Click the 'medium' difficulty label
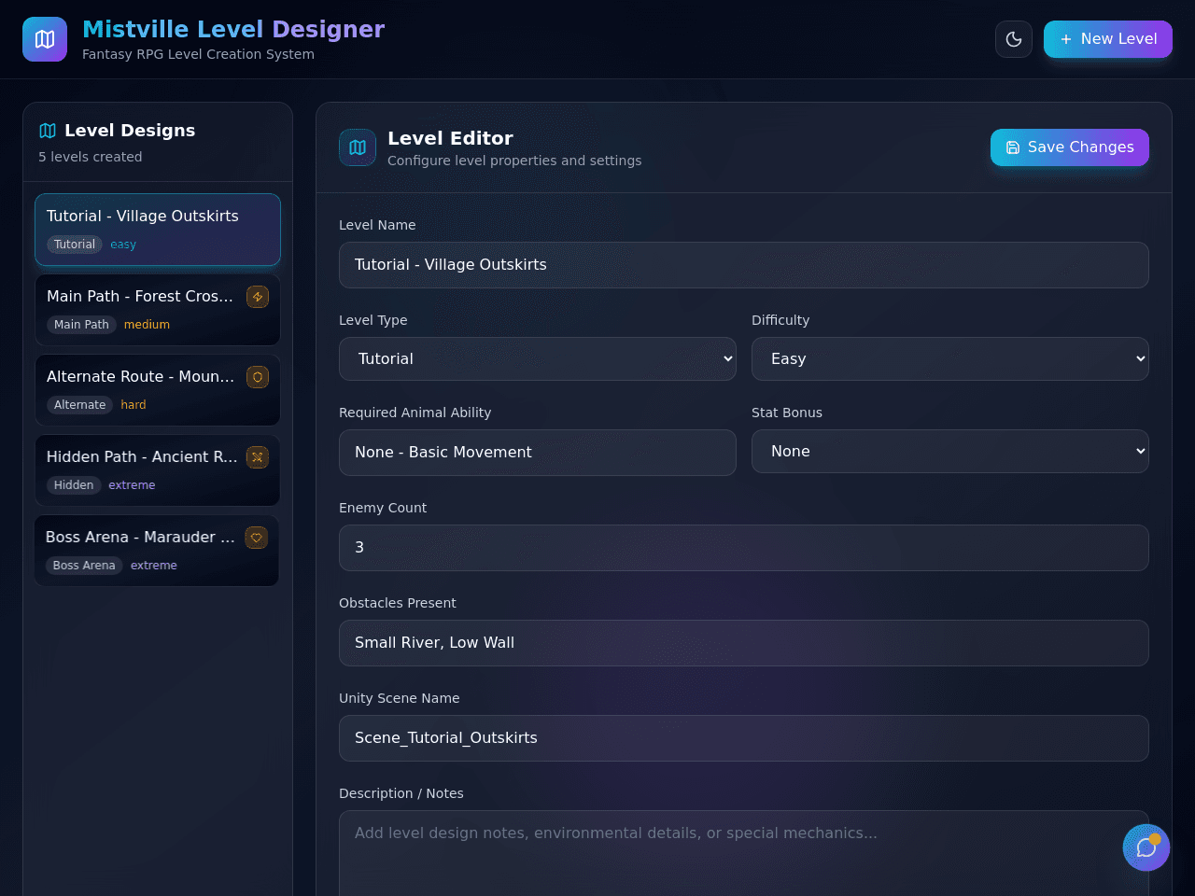This screenshot has height=896, width=1195. point(147,325)
